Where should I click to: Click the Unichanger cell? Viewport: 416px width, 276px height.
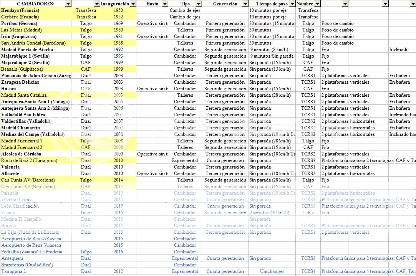tap(272, 271)
